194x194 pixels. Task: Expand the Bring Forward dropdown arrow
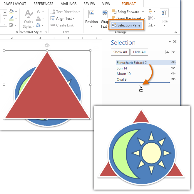pyautogui.click(x=143, y=12)
